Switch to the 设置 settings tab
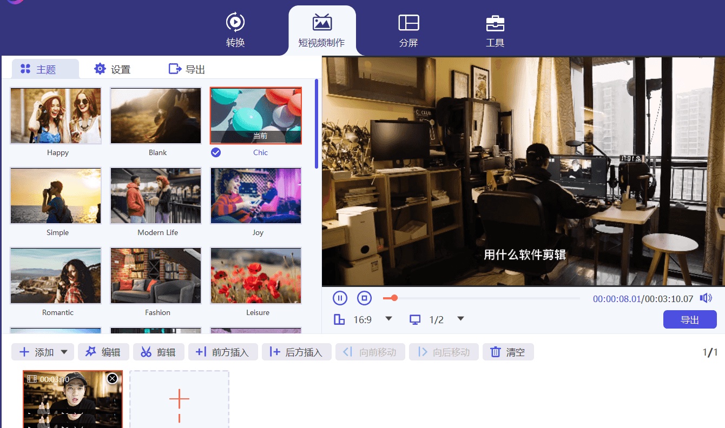Image resolution: width=725 pixels, height=428 pixels. tap(112, 69)
